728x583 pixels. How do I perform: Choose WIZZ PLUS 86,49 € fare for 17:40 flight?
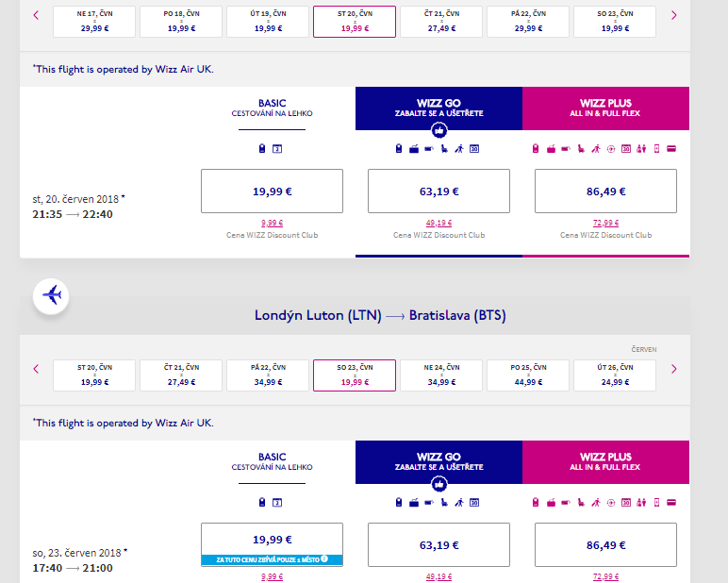(605, 544)
